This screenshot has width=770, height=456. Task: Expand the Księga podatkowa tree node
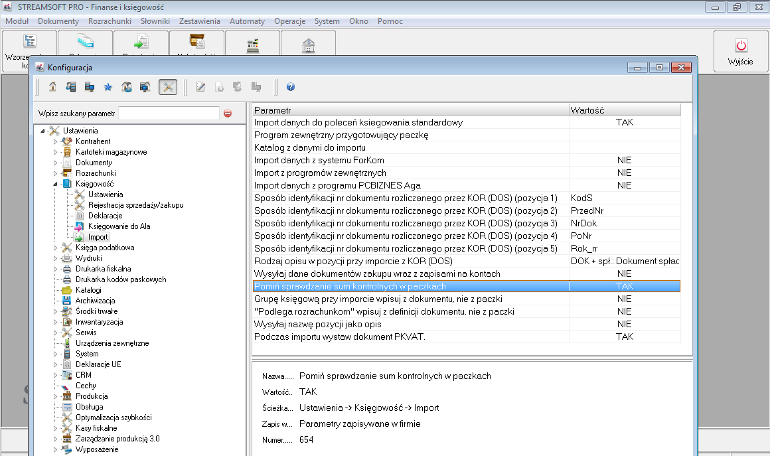tap(56, 248)
